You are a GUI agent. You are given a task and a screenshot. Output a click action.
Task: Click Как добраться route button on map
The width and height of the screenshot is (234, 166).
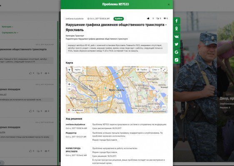click(x=75, y=110)
